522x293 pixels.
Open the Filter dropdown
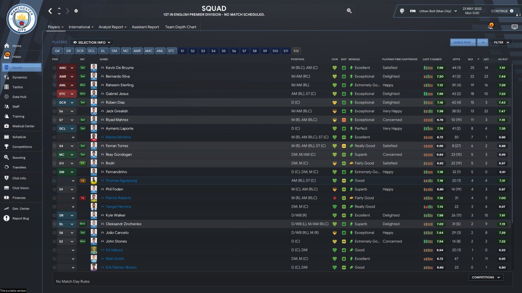click(502, 42)
